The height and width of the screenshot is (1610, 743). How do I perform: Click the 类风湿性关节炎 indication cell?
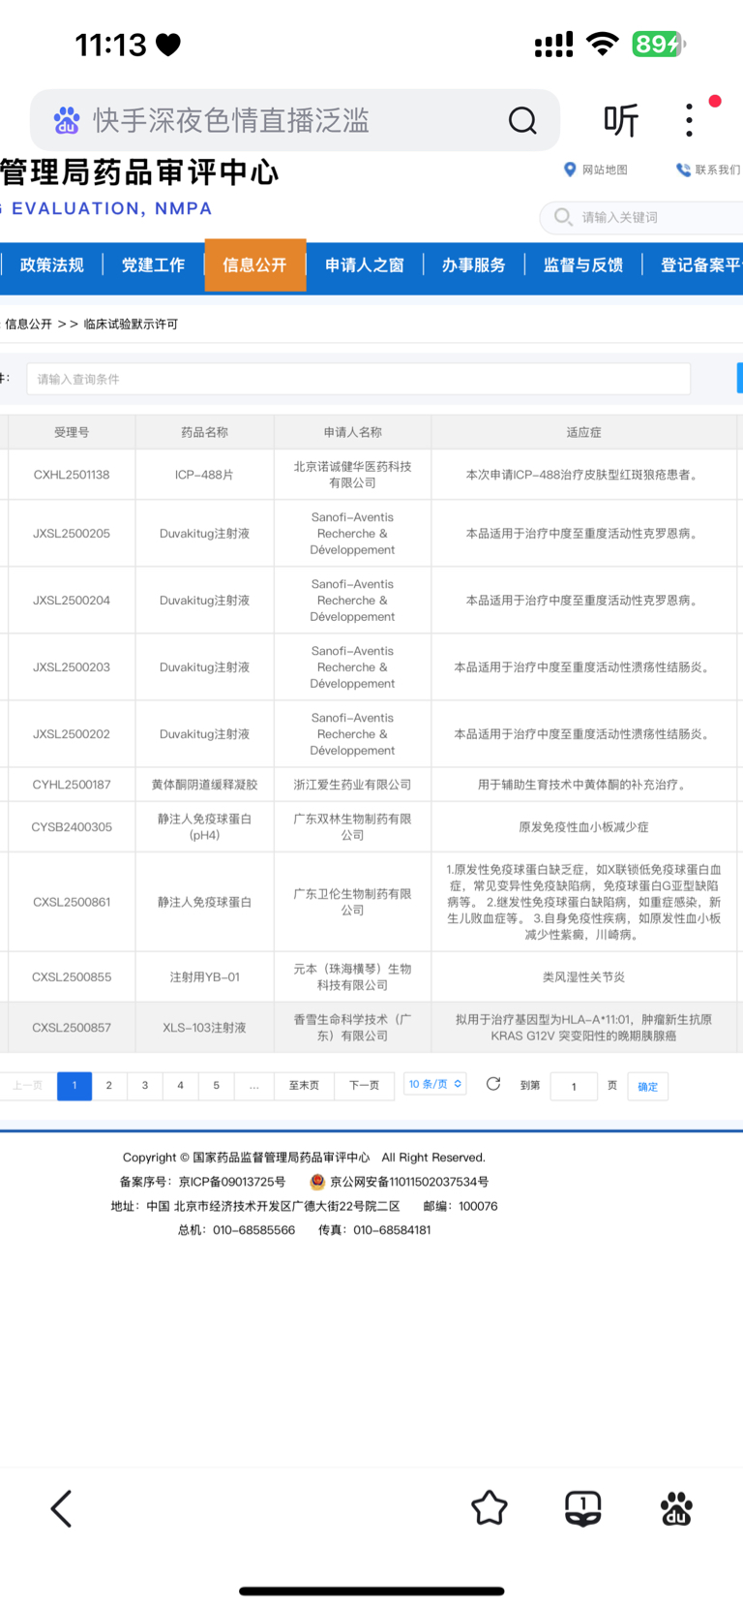pyautogui.click(x=584, y=977)
